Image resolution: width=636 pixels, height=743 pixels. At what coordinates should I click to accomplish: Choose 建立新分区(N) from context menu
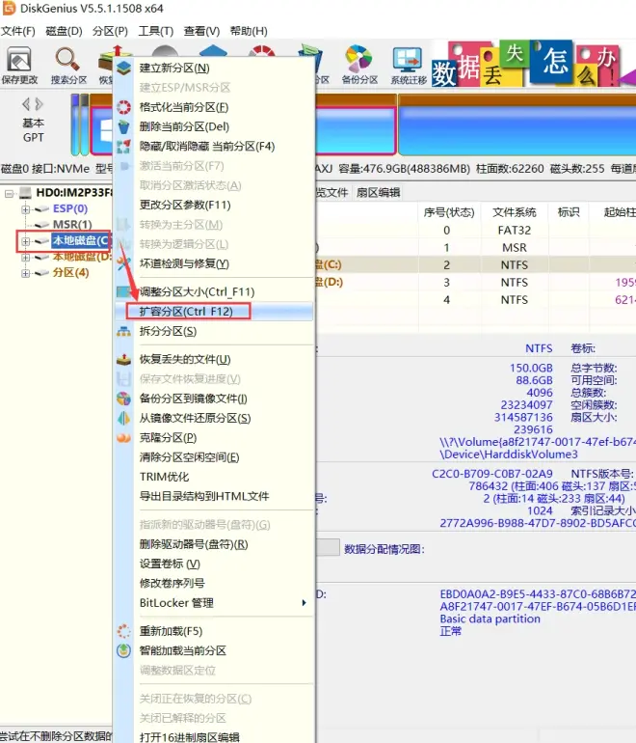[214, 69]
